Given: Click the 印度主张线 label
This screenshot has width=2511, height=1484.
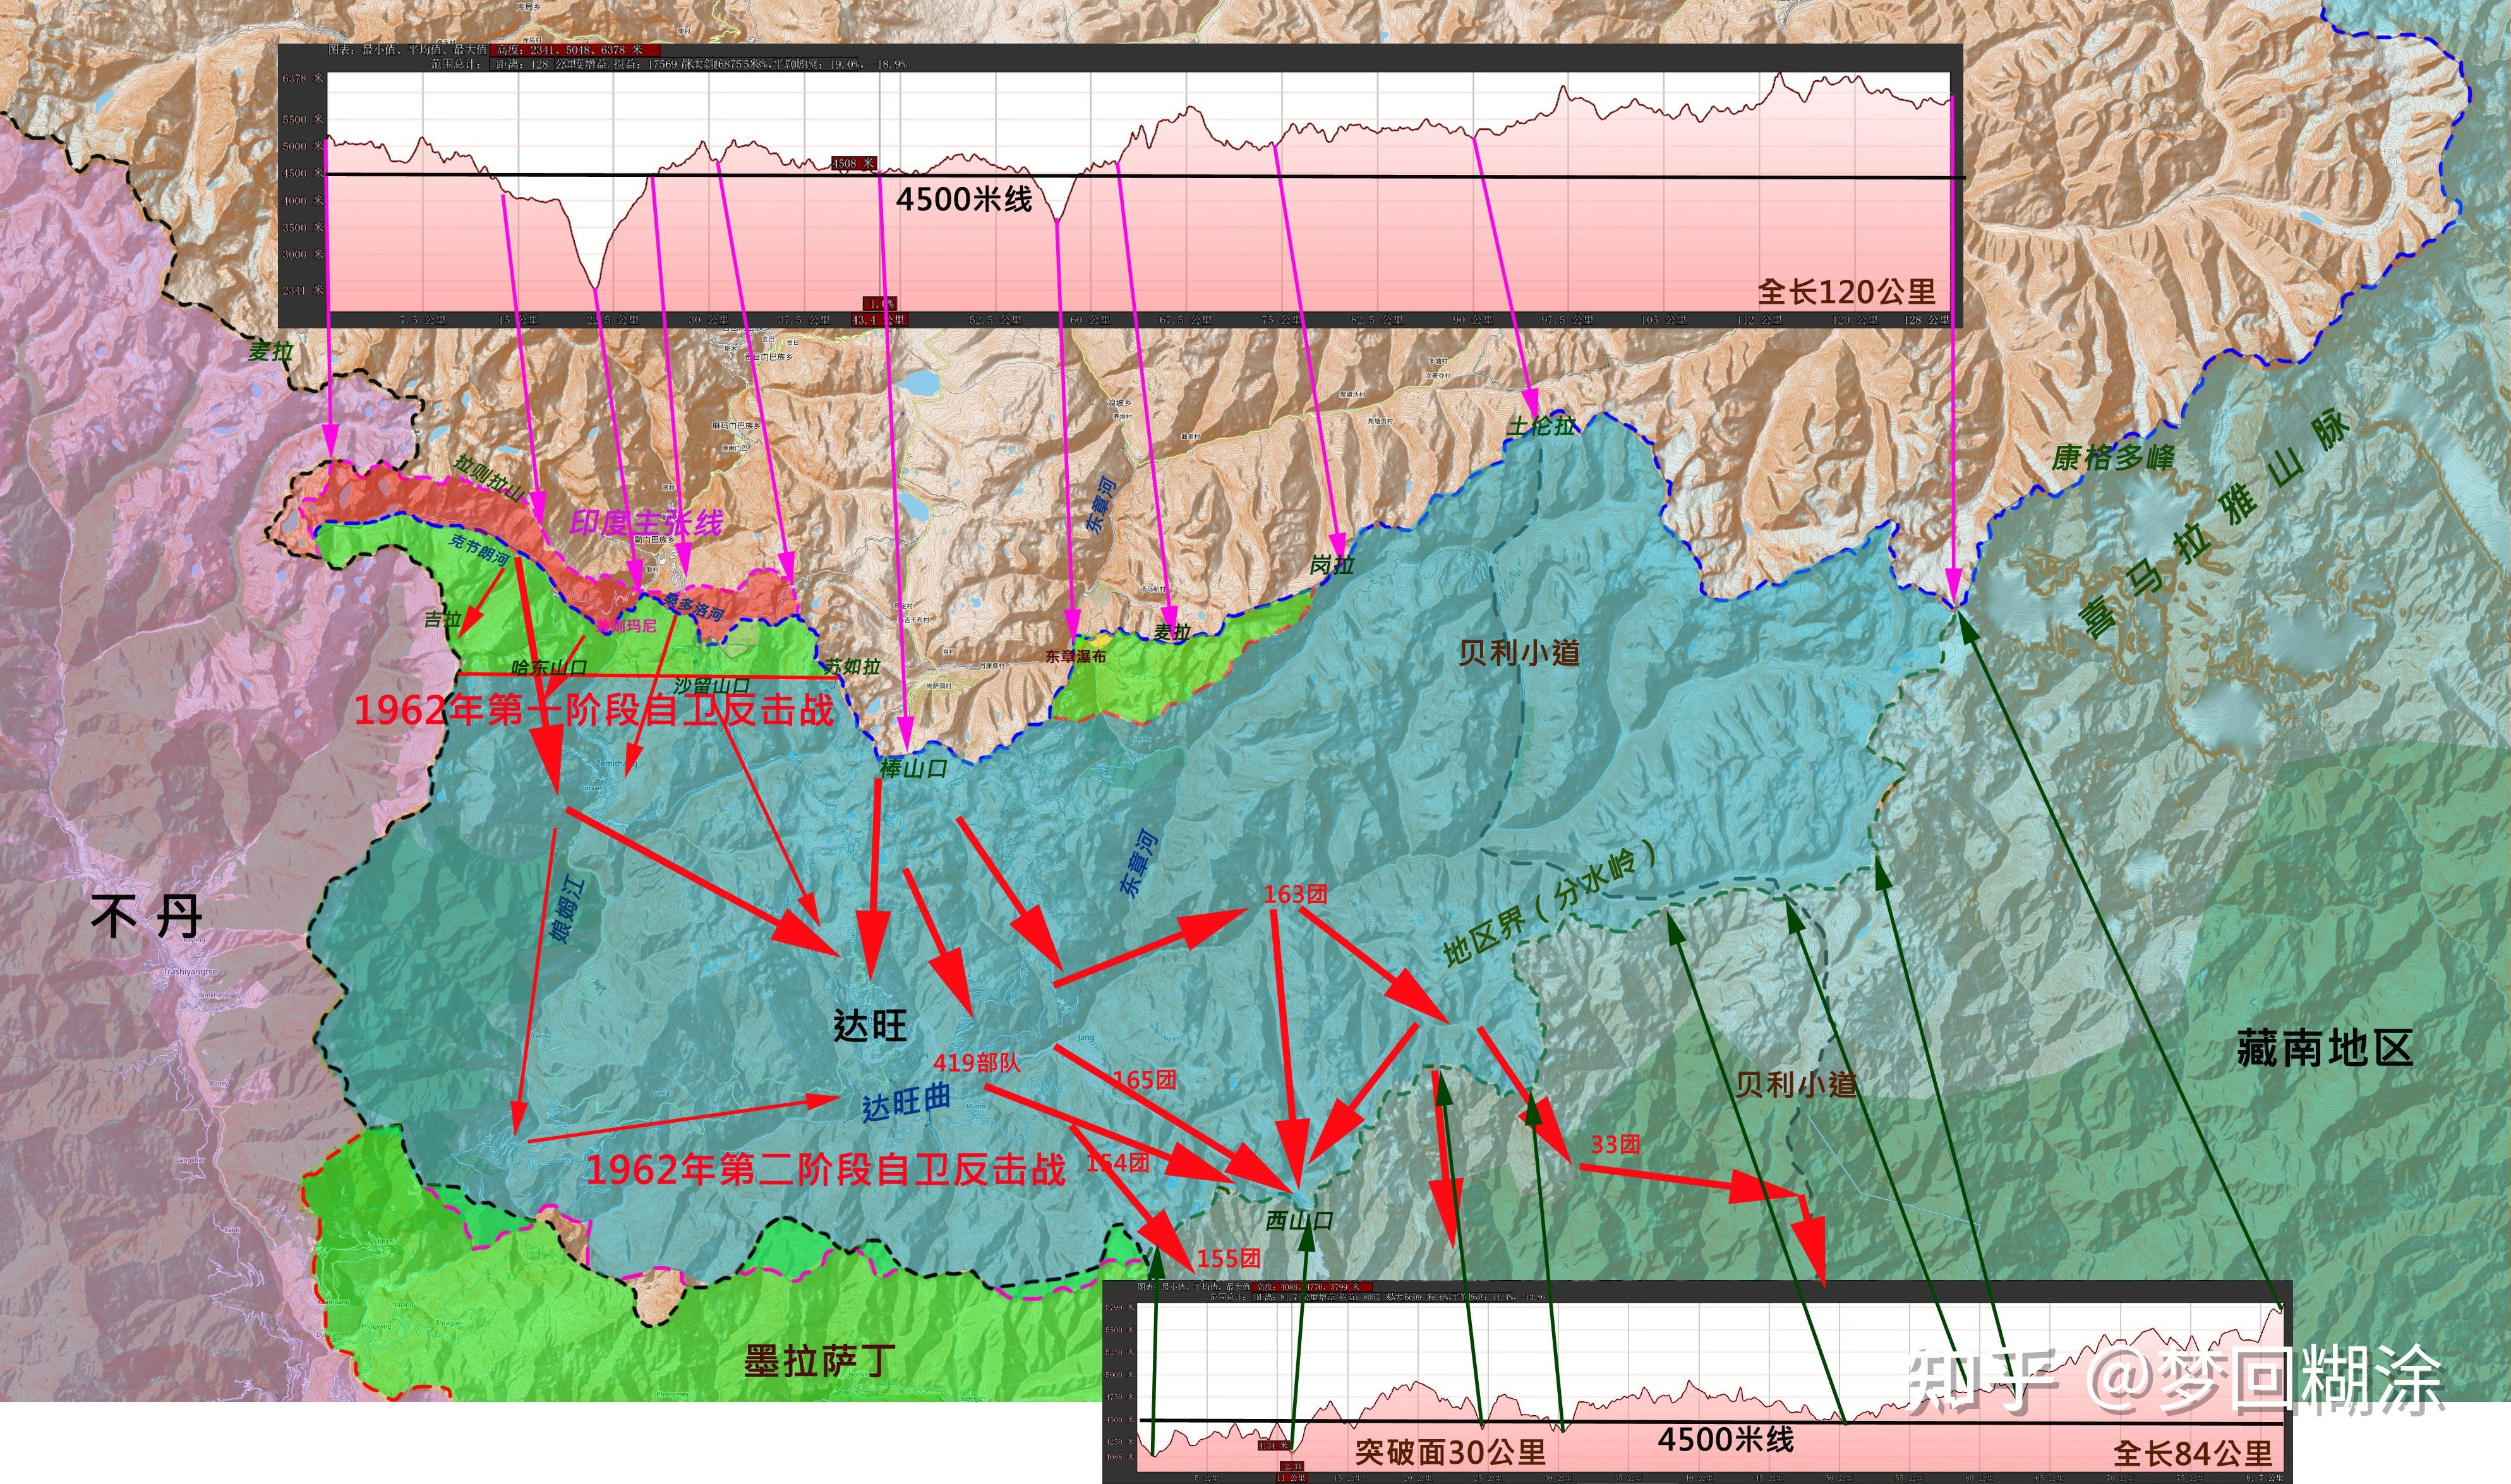Looking at the screenshot, I should [x=646, y=522].
